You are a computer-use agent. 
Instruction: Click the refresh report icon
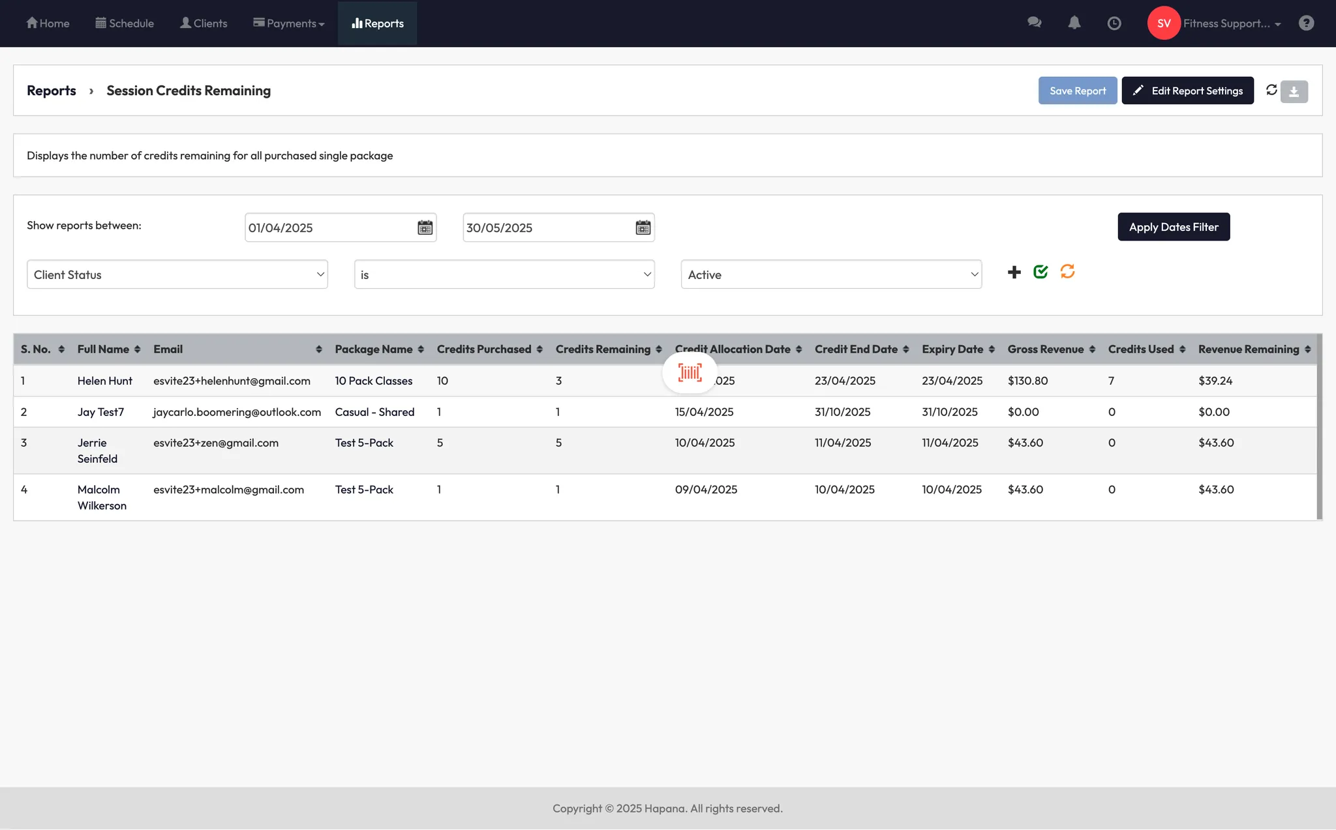click(1271, 90)
